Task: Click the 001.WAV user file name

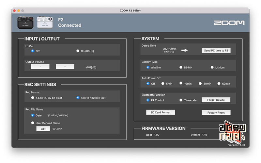Action: tap(57, 129)
